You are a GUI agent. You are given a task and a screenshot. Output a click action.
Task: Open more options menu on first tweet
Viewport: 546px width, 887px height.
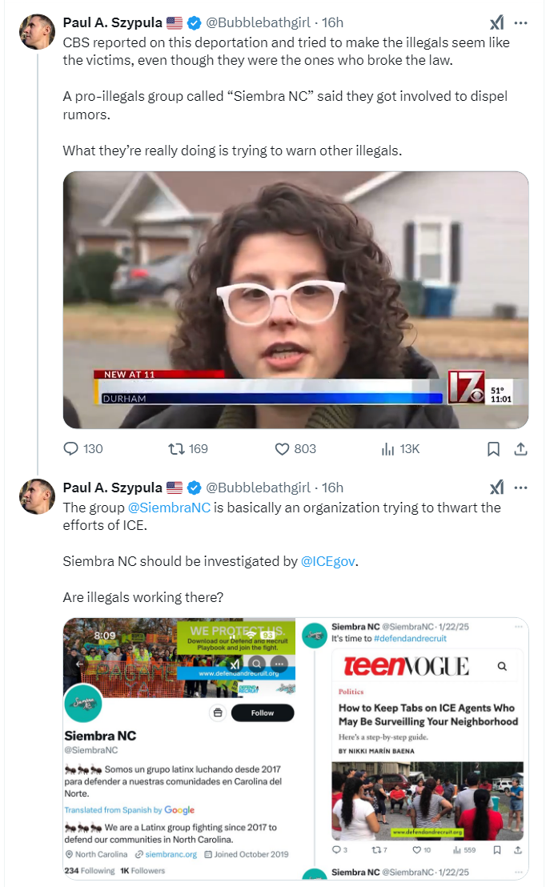click(x=520, y=22)
